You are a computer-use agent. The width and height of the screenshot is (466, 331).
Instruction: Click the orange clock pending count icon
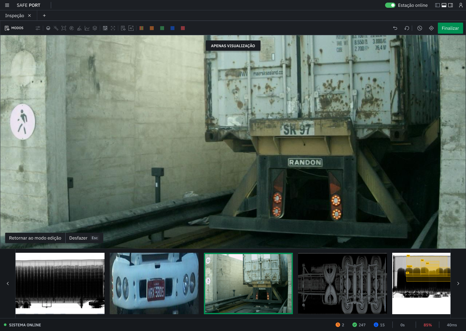(338, 325)
